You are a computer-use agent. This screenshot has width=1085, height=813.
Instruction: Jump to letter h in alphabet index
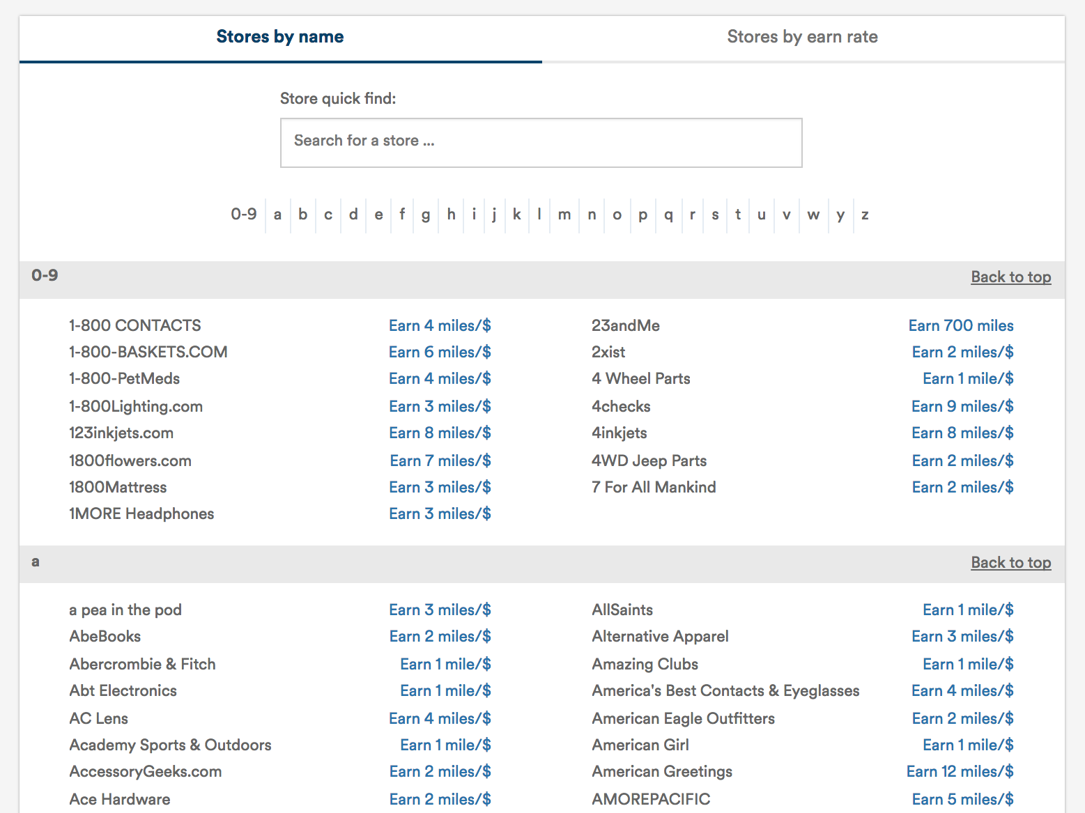pos(451,215)
